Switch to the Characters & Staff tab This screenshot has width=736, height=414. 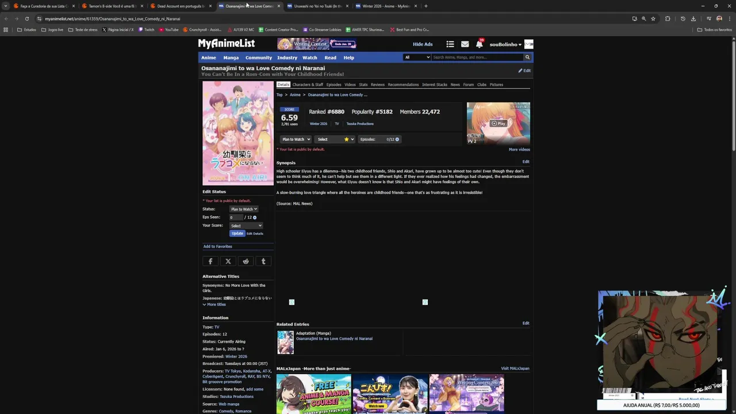coord(308,85)
